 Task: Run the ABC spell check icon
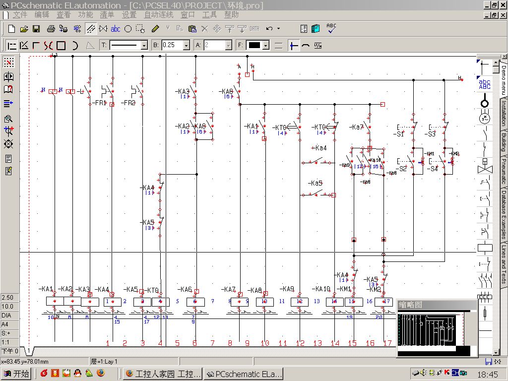[331, 28]
